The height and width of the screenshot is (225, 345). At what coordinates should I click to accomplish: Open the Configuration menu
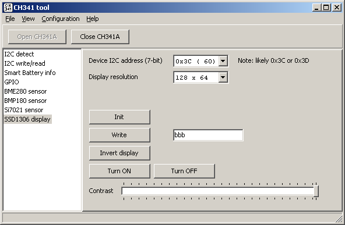point(61,19)
